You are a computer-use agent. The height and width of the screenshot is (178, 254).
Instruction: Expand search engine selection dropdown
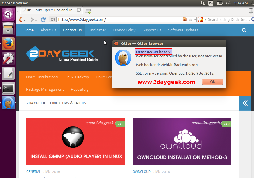click(x=205, y=20)
